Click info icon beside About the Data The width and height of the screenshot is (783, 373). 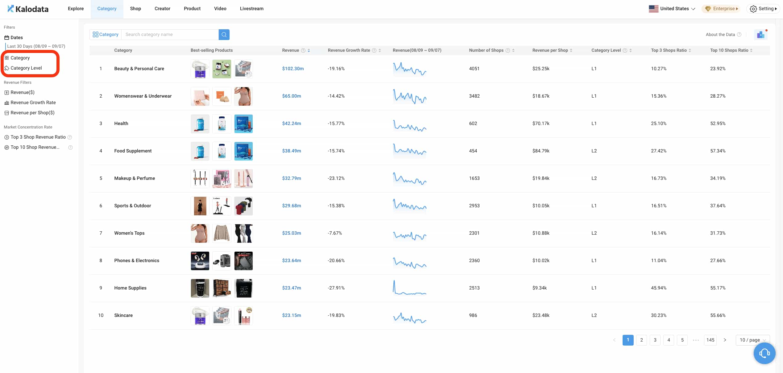pyautogui.click(x=739, y=34)
